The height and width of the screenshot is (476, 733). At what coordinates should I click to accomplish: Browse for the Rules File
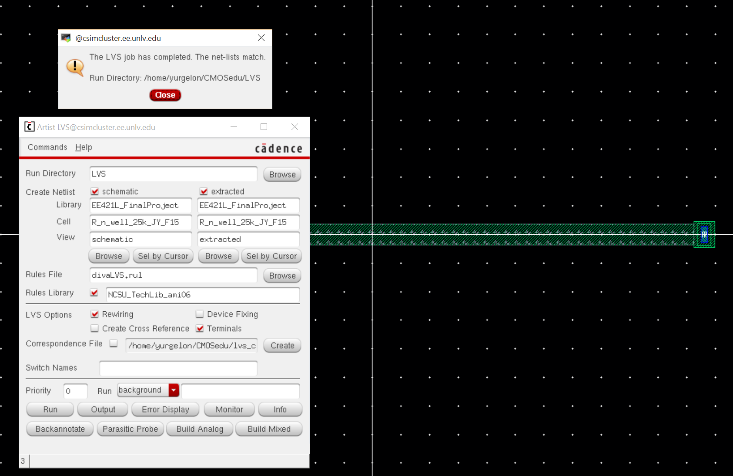point(282,276)
